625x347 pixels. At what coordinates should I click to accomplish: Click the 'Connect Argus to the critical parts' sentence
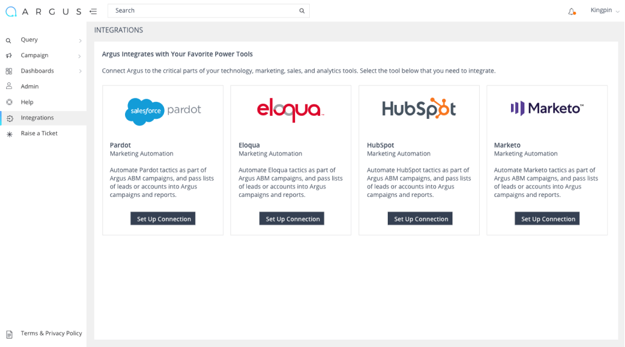(299, 71)
